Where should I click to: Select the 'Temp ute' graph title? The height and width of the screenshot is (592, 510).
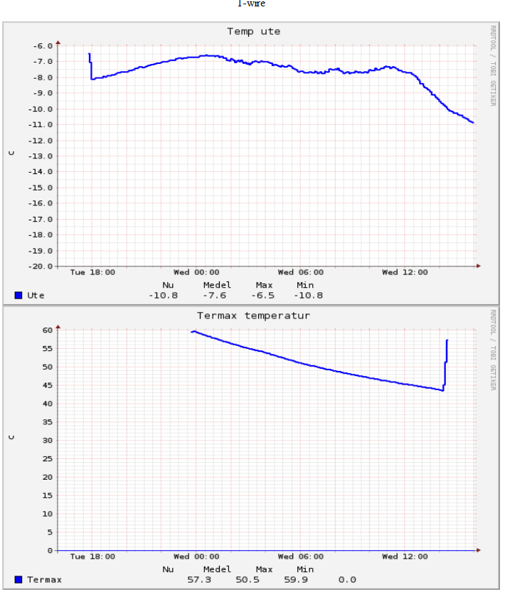253,31
